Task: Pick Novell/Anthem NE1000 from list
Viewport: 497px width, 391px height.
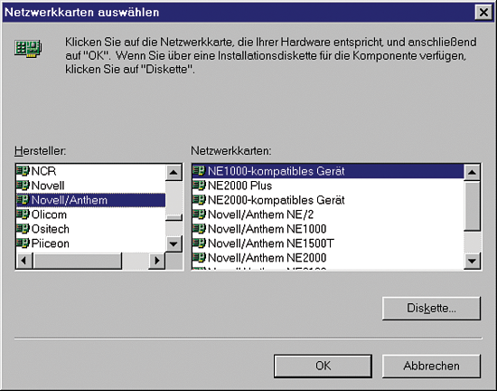Action: (x=328, y=229)
